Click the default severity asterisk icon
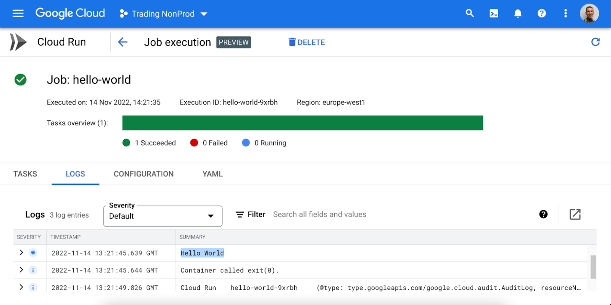Screen dimensions: 611x305 33,253
